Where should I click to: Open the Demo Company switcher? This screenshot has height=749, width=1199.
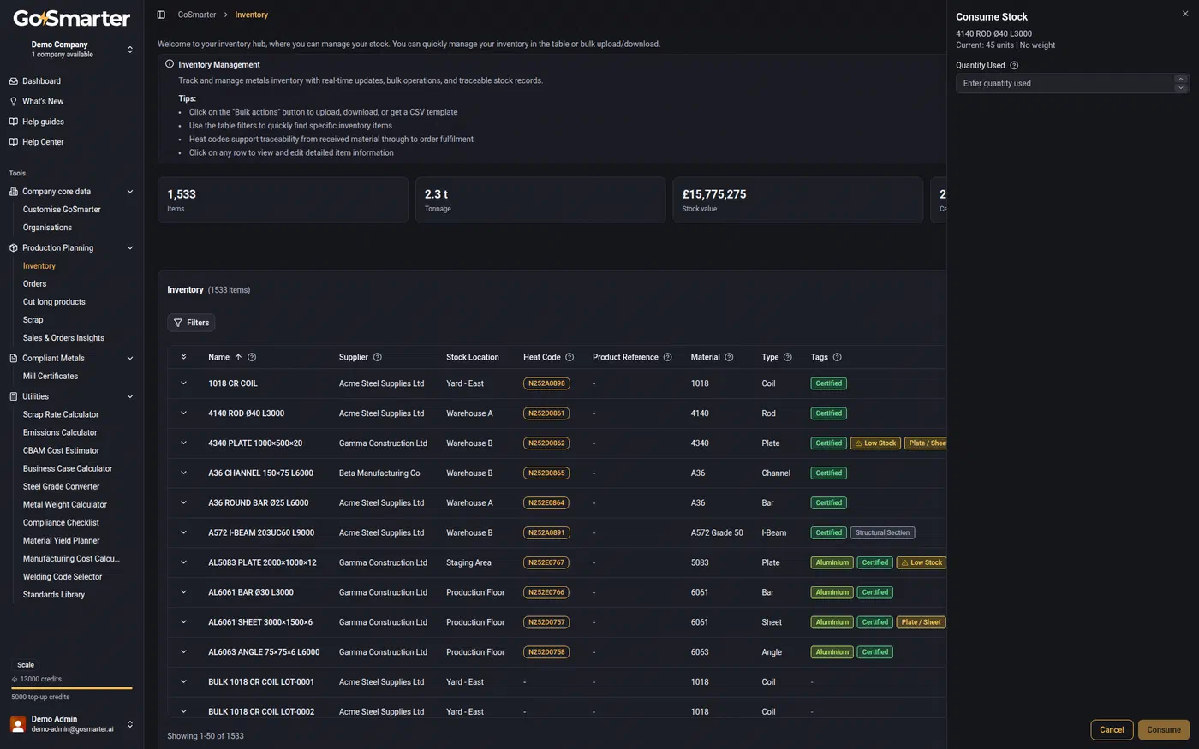click(x=72, y=49)
